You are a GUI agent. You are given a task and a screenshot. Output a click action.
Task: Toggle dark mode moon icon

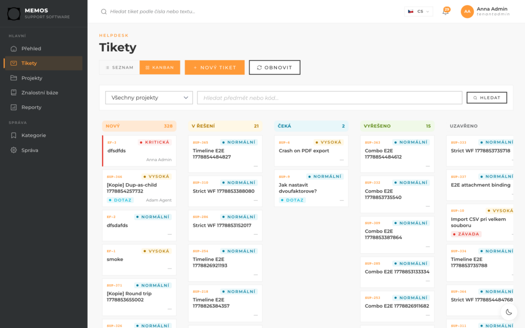pyautogui.click(x=509, y=312)
